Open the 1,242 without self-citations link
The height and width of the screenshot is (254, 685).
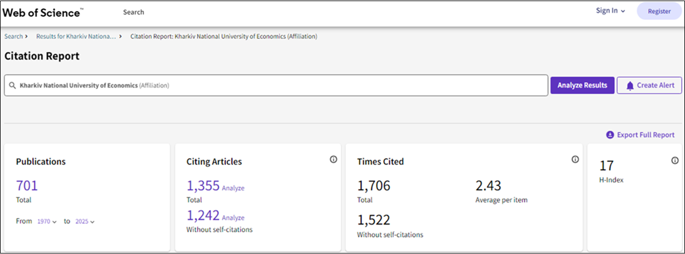[x=203, y=214]
